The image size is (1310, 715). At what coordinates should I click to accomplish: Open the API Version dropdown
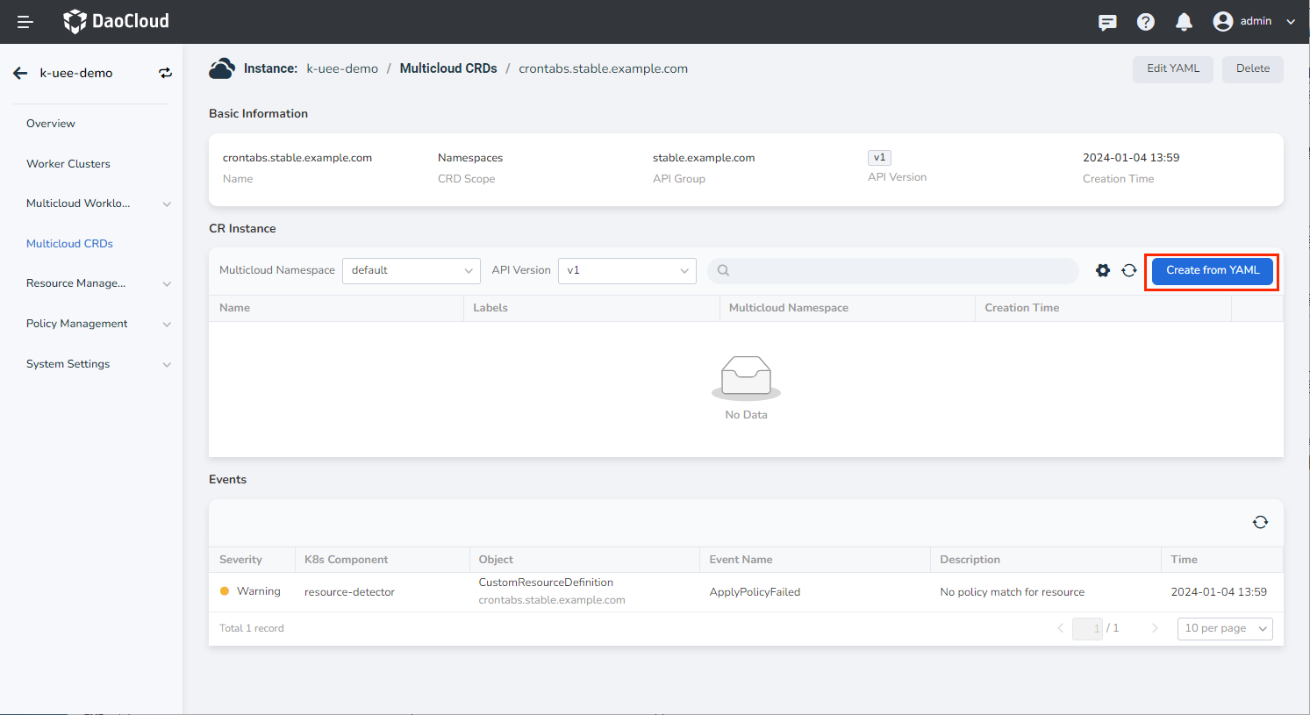(626, 270)
